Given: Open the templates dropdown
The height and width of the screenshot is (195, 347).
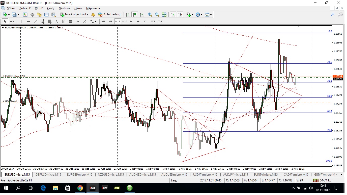Looking at the screenshot, I should pos(208,15).
